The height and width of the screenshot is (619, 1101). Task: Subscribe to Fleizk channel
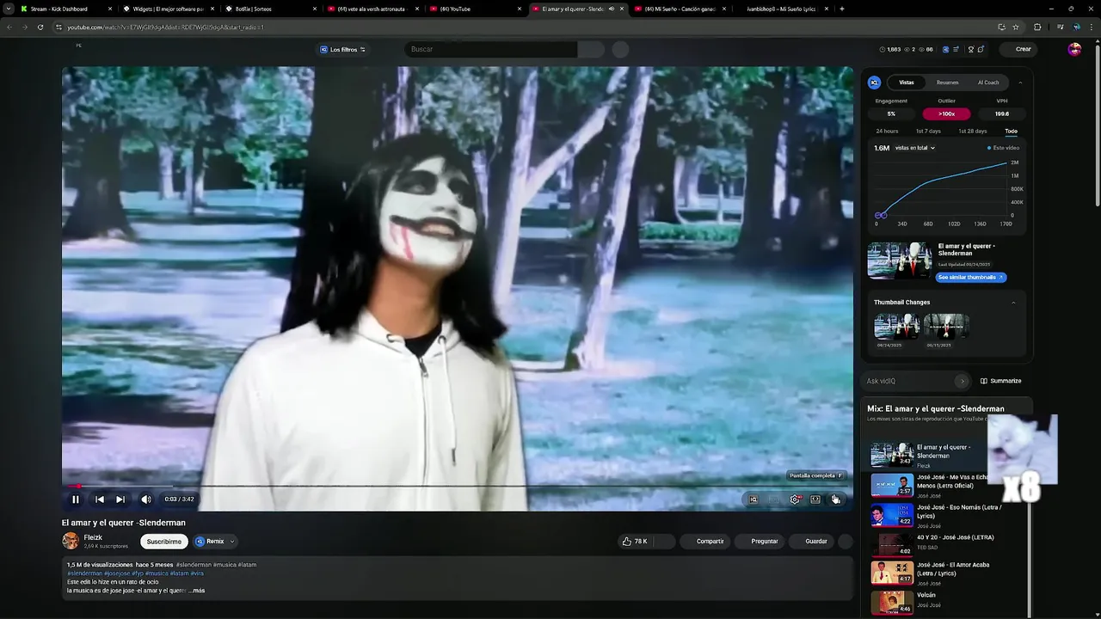[163, 542]
